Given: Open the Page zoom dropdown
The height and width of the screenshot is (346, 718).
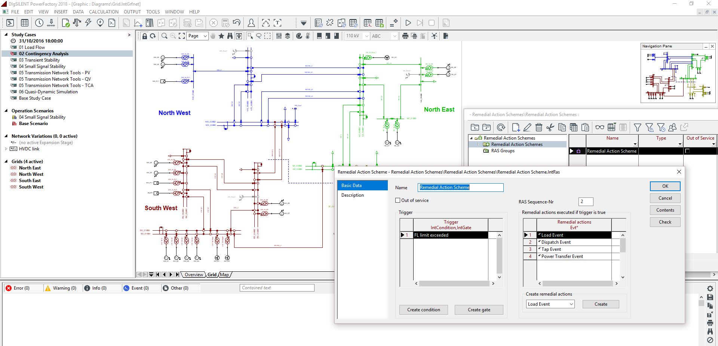Looking at the screenshot, I should (205, 36).
